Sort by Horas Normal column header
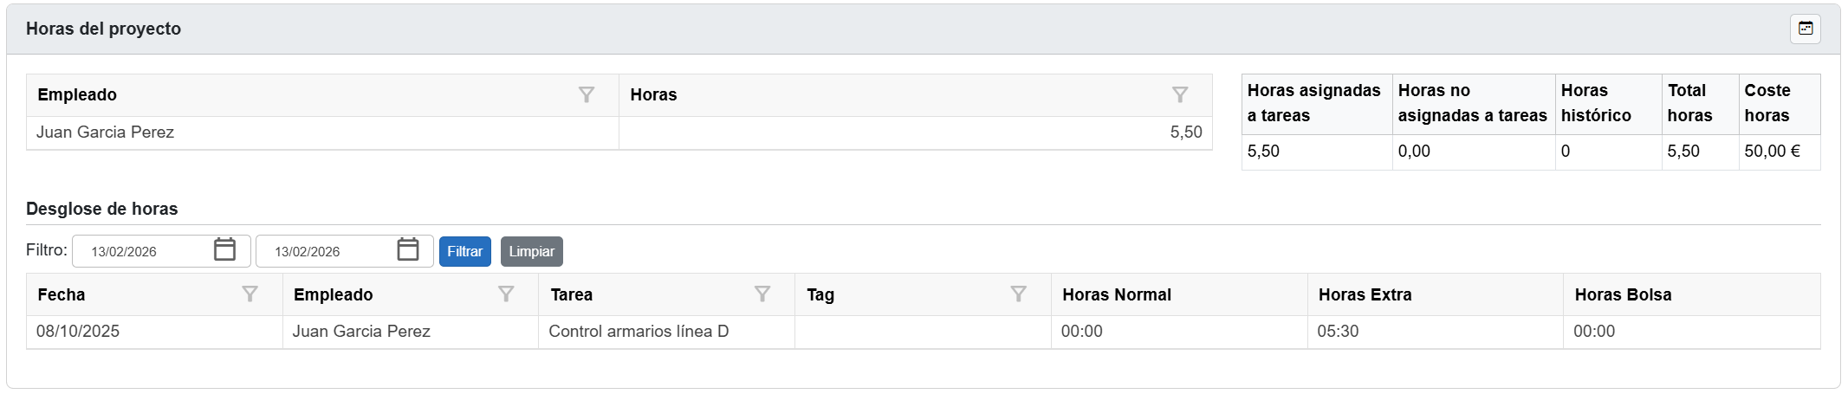The image size is (1848, 394). pos(1116,294)
